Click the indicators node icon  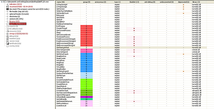pyautogui.click(x=8, y=4)
